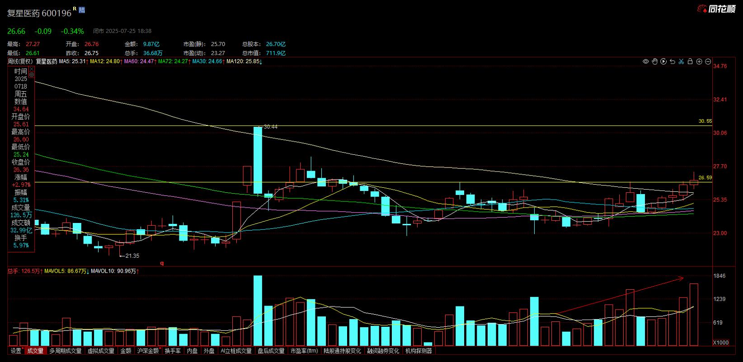Image resolution: width=743 pixels, height=362 pixels.
Task: Click 市盈(静) value 25.70
Action: pos(218,44)
